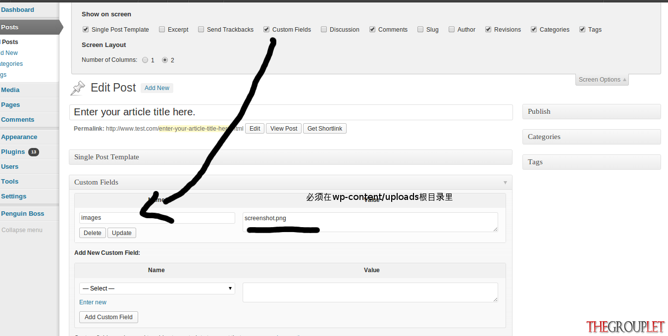Uncheck the Custom Fields checkbox

pos(266,29)
